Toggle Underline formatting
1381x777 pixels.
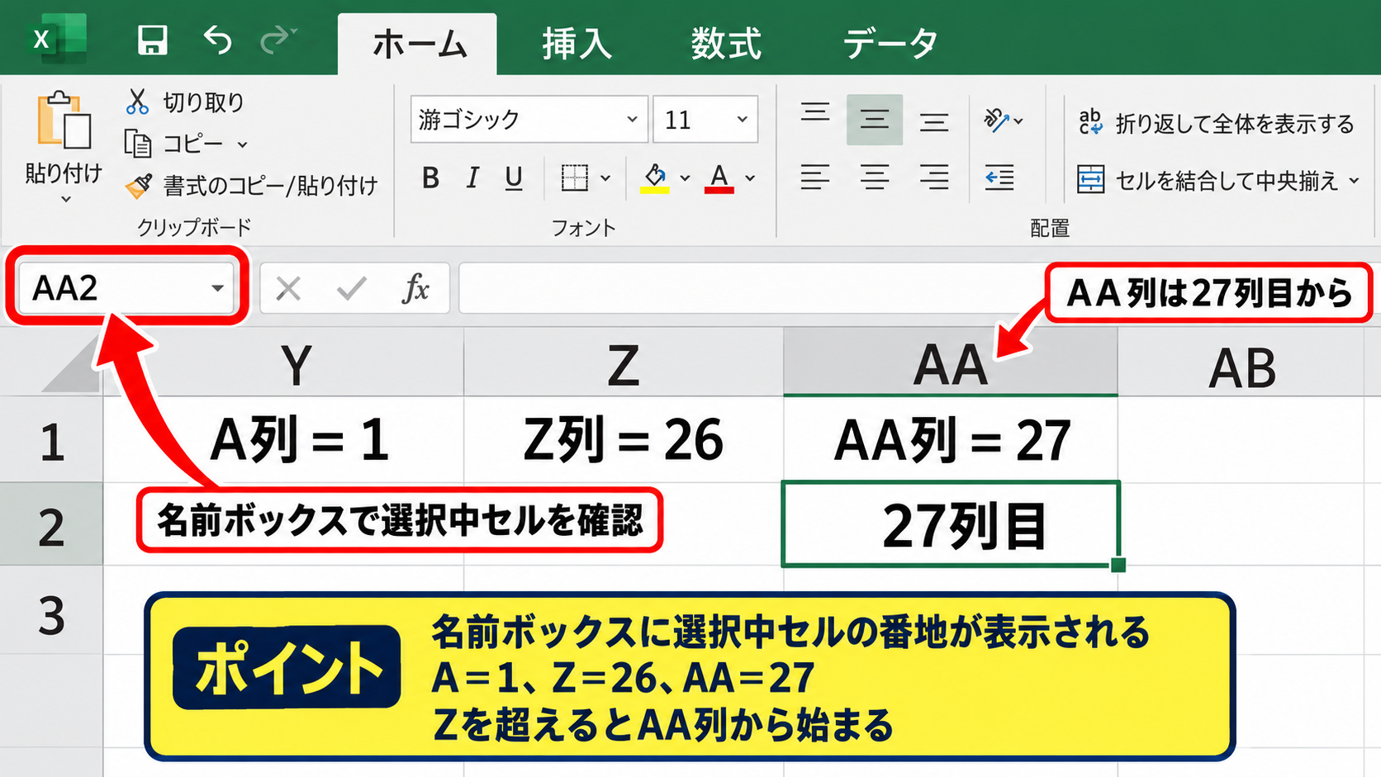(x=514, y=178)
